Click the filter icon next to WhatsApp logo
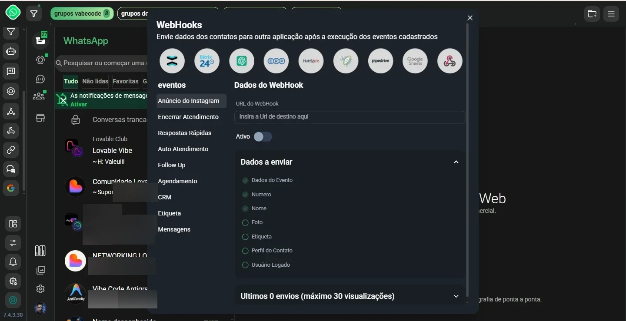 click(x=33, y=14)
